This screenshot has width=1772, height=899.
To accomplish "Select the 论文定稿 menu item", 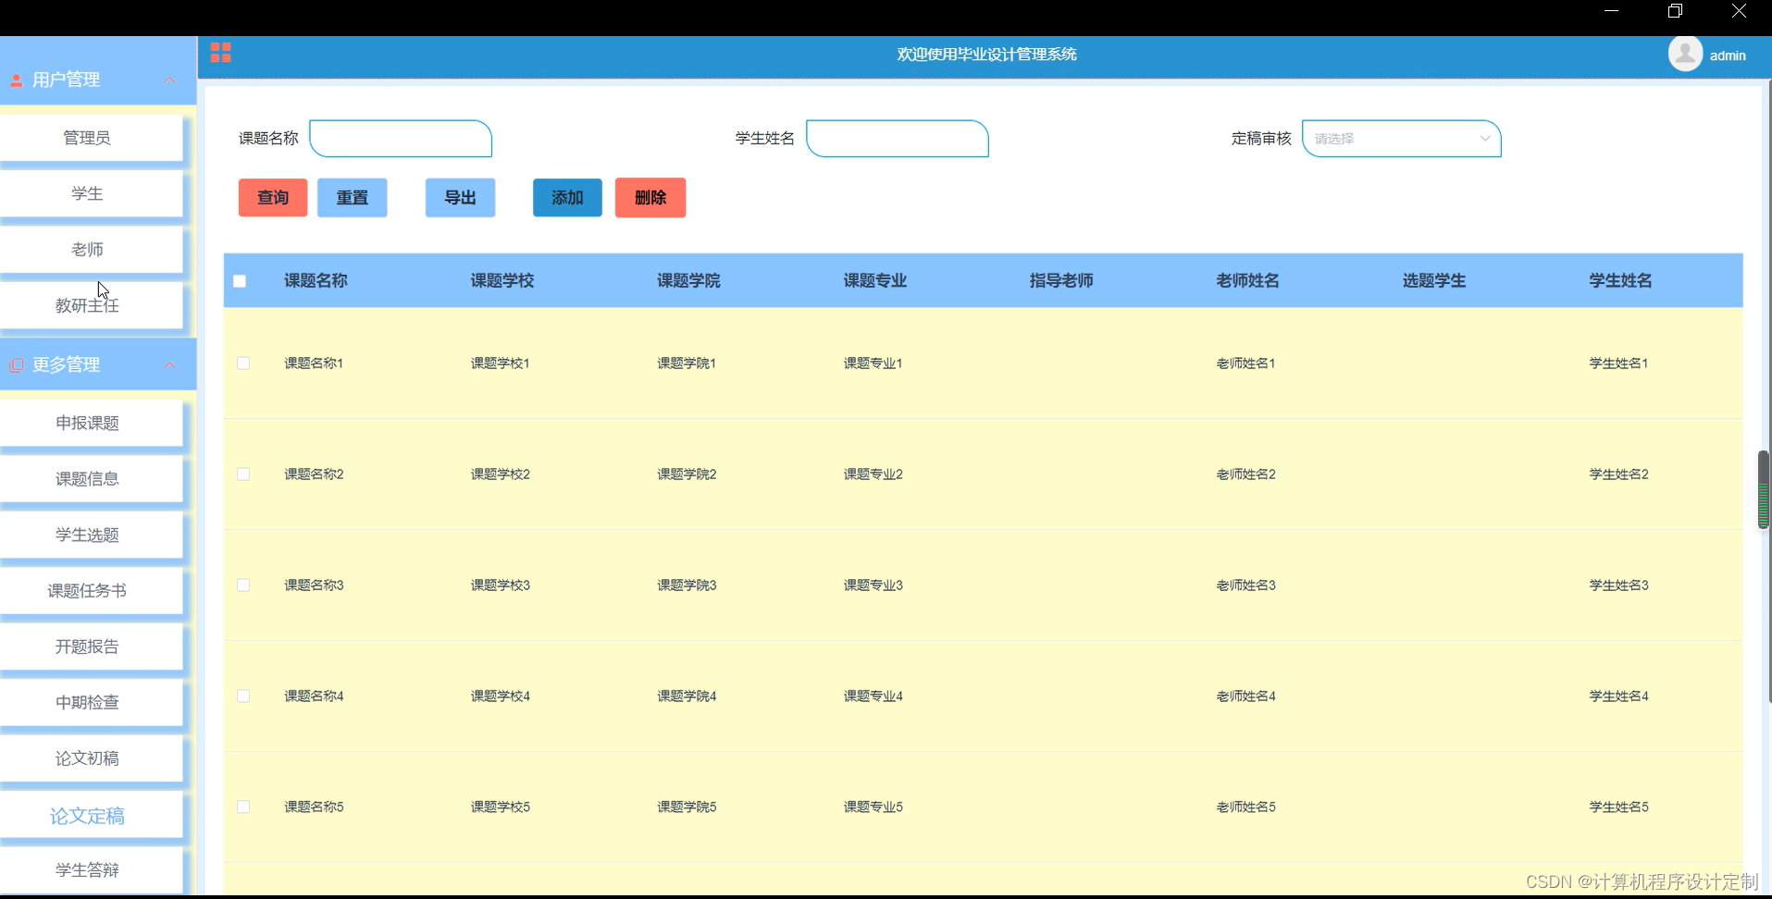I will 91,815.
